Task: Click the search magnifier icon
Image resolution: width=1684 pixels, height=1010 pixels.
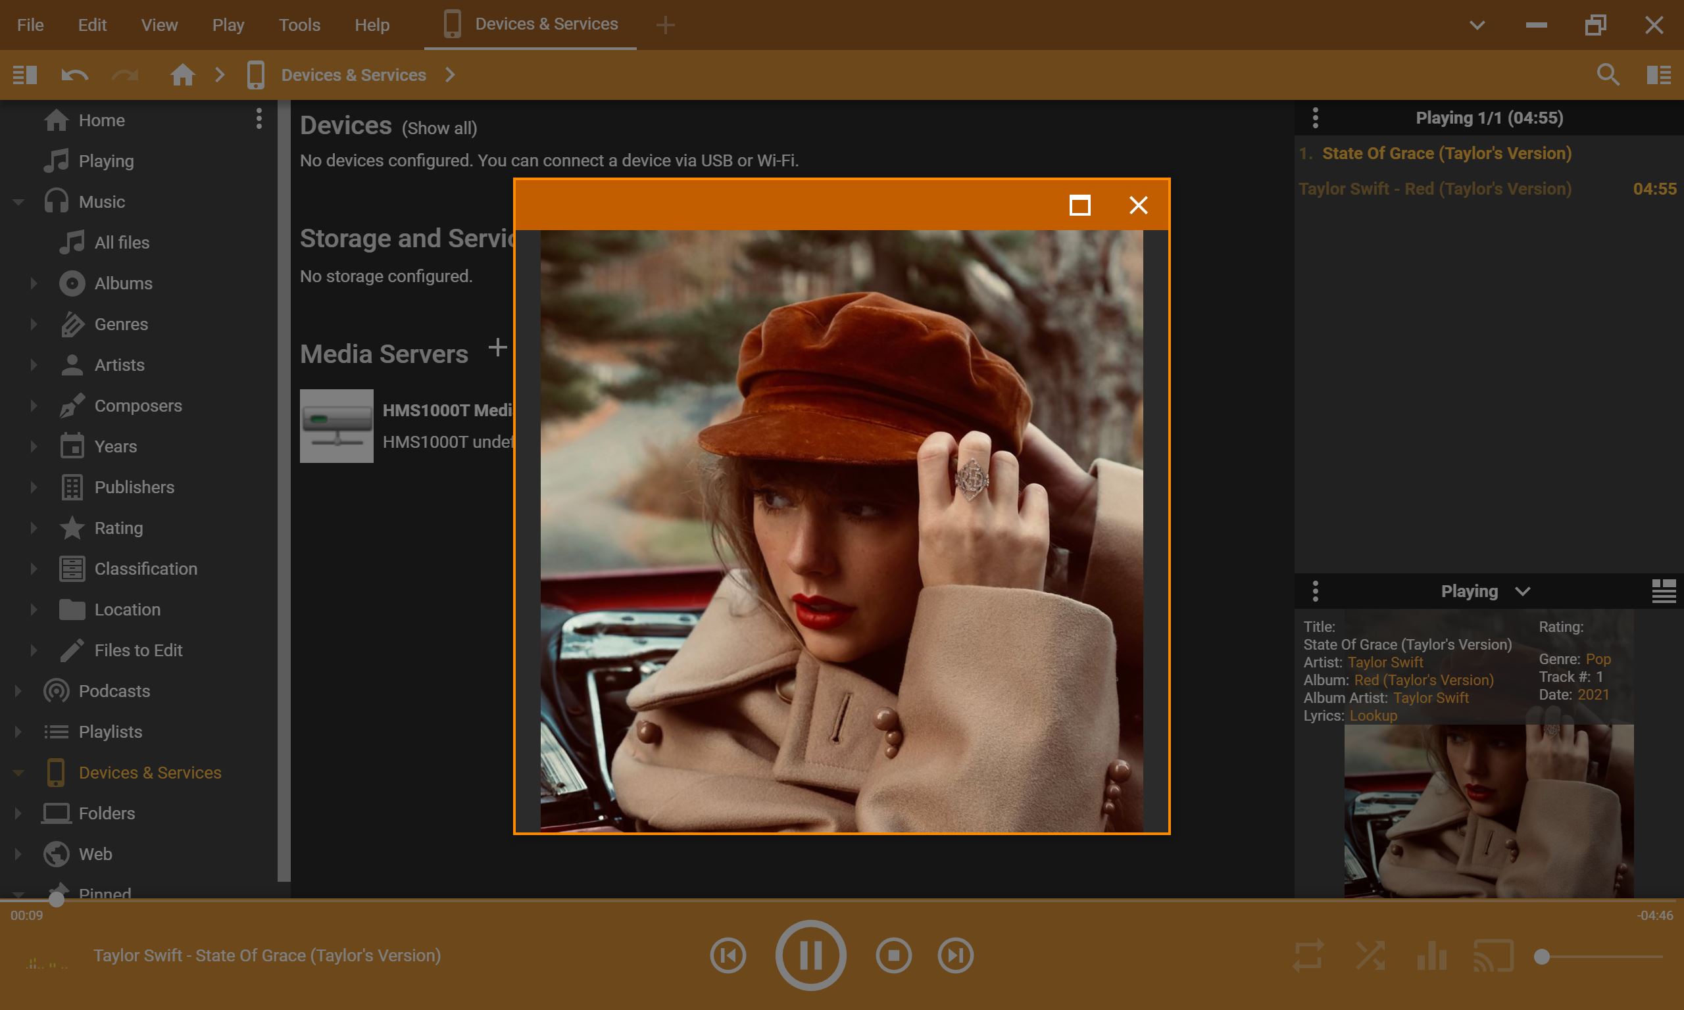Action: pos(1608,75)
